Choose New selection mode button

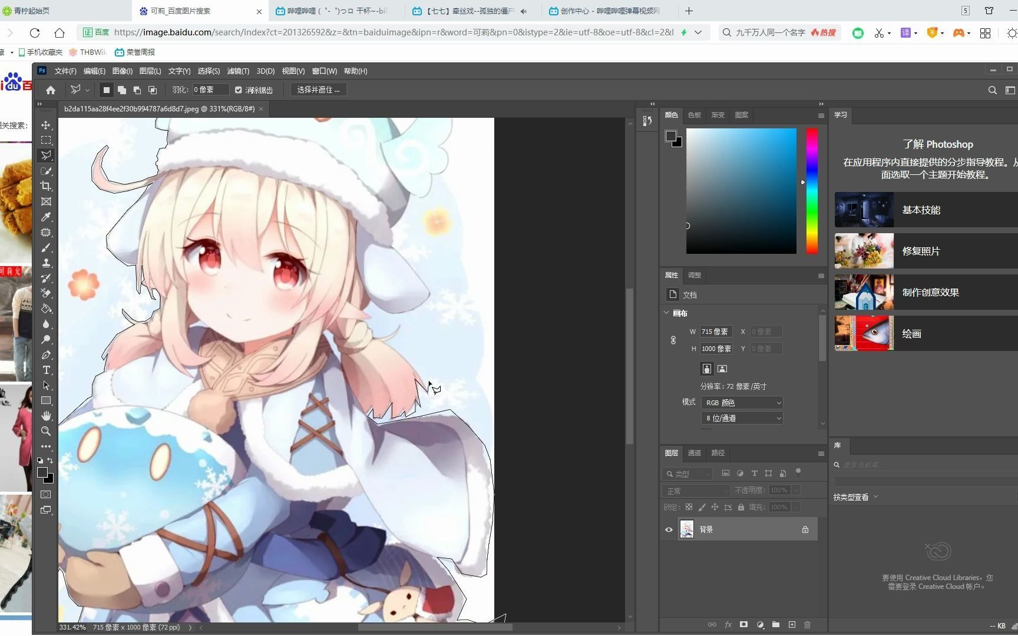click(x=107, y=90)
